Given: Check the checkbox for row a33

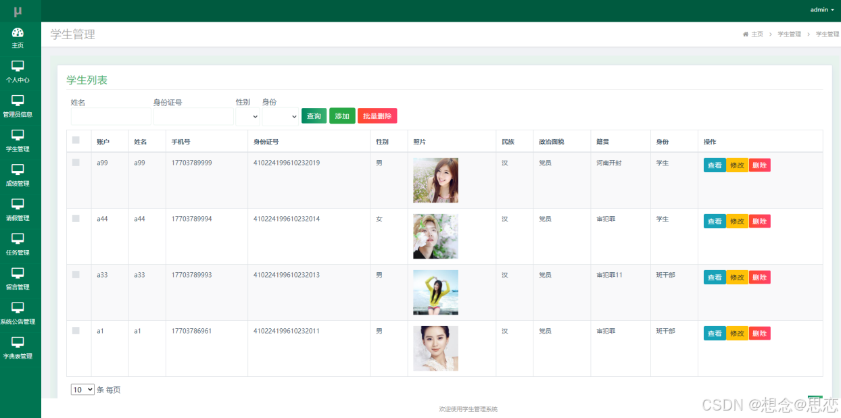Looking at the screenshot, I should pos(76,275).
